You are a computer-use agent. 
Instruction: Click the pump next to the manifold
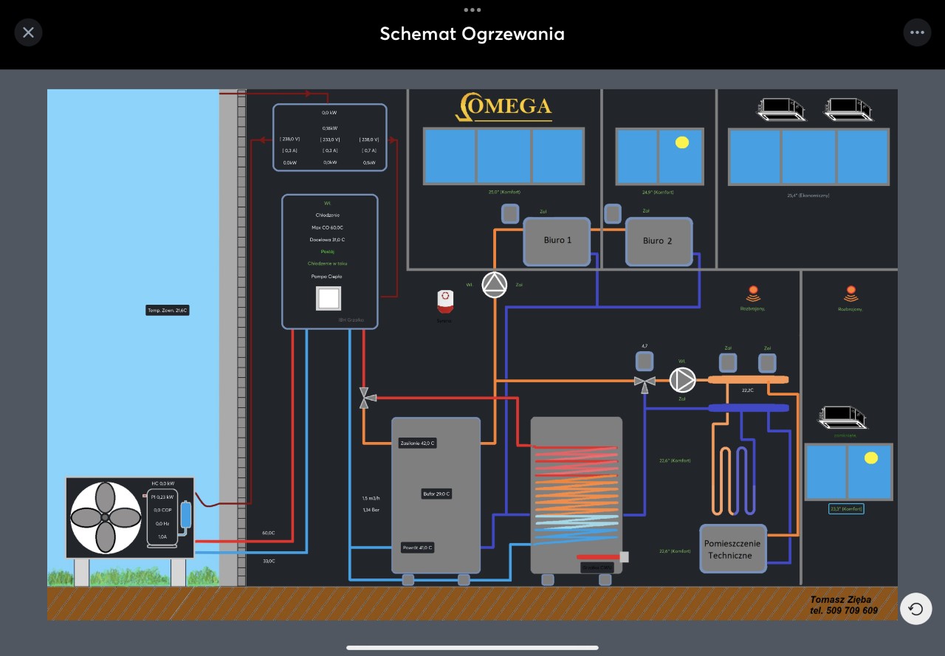click(x=682, y=380)
